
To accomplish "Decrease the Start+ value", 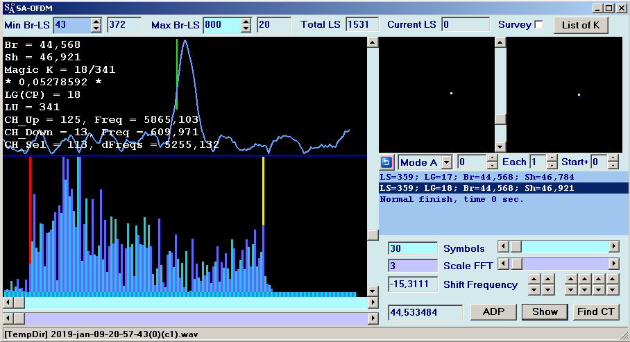I will coord(613,166).
